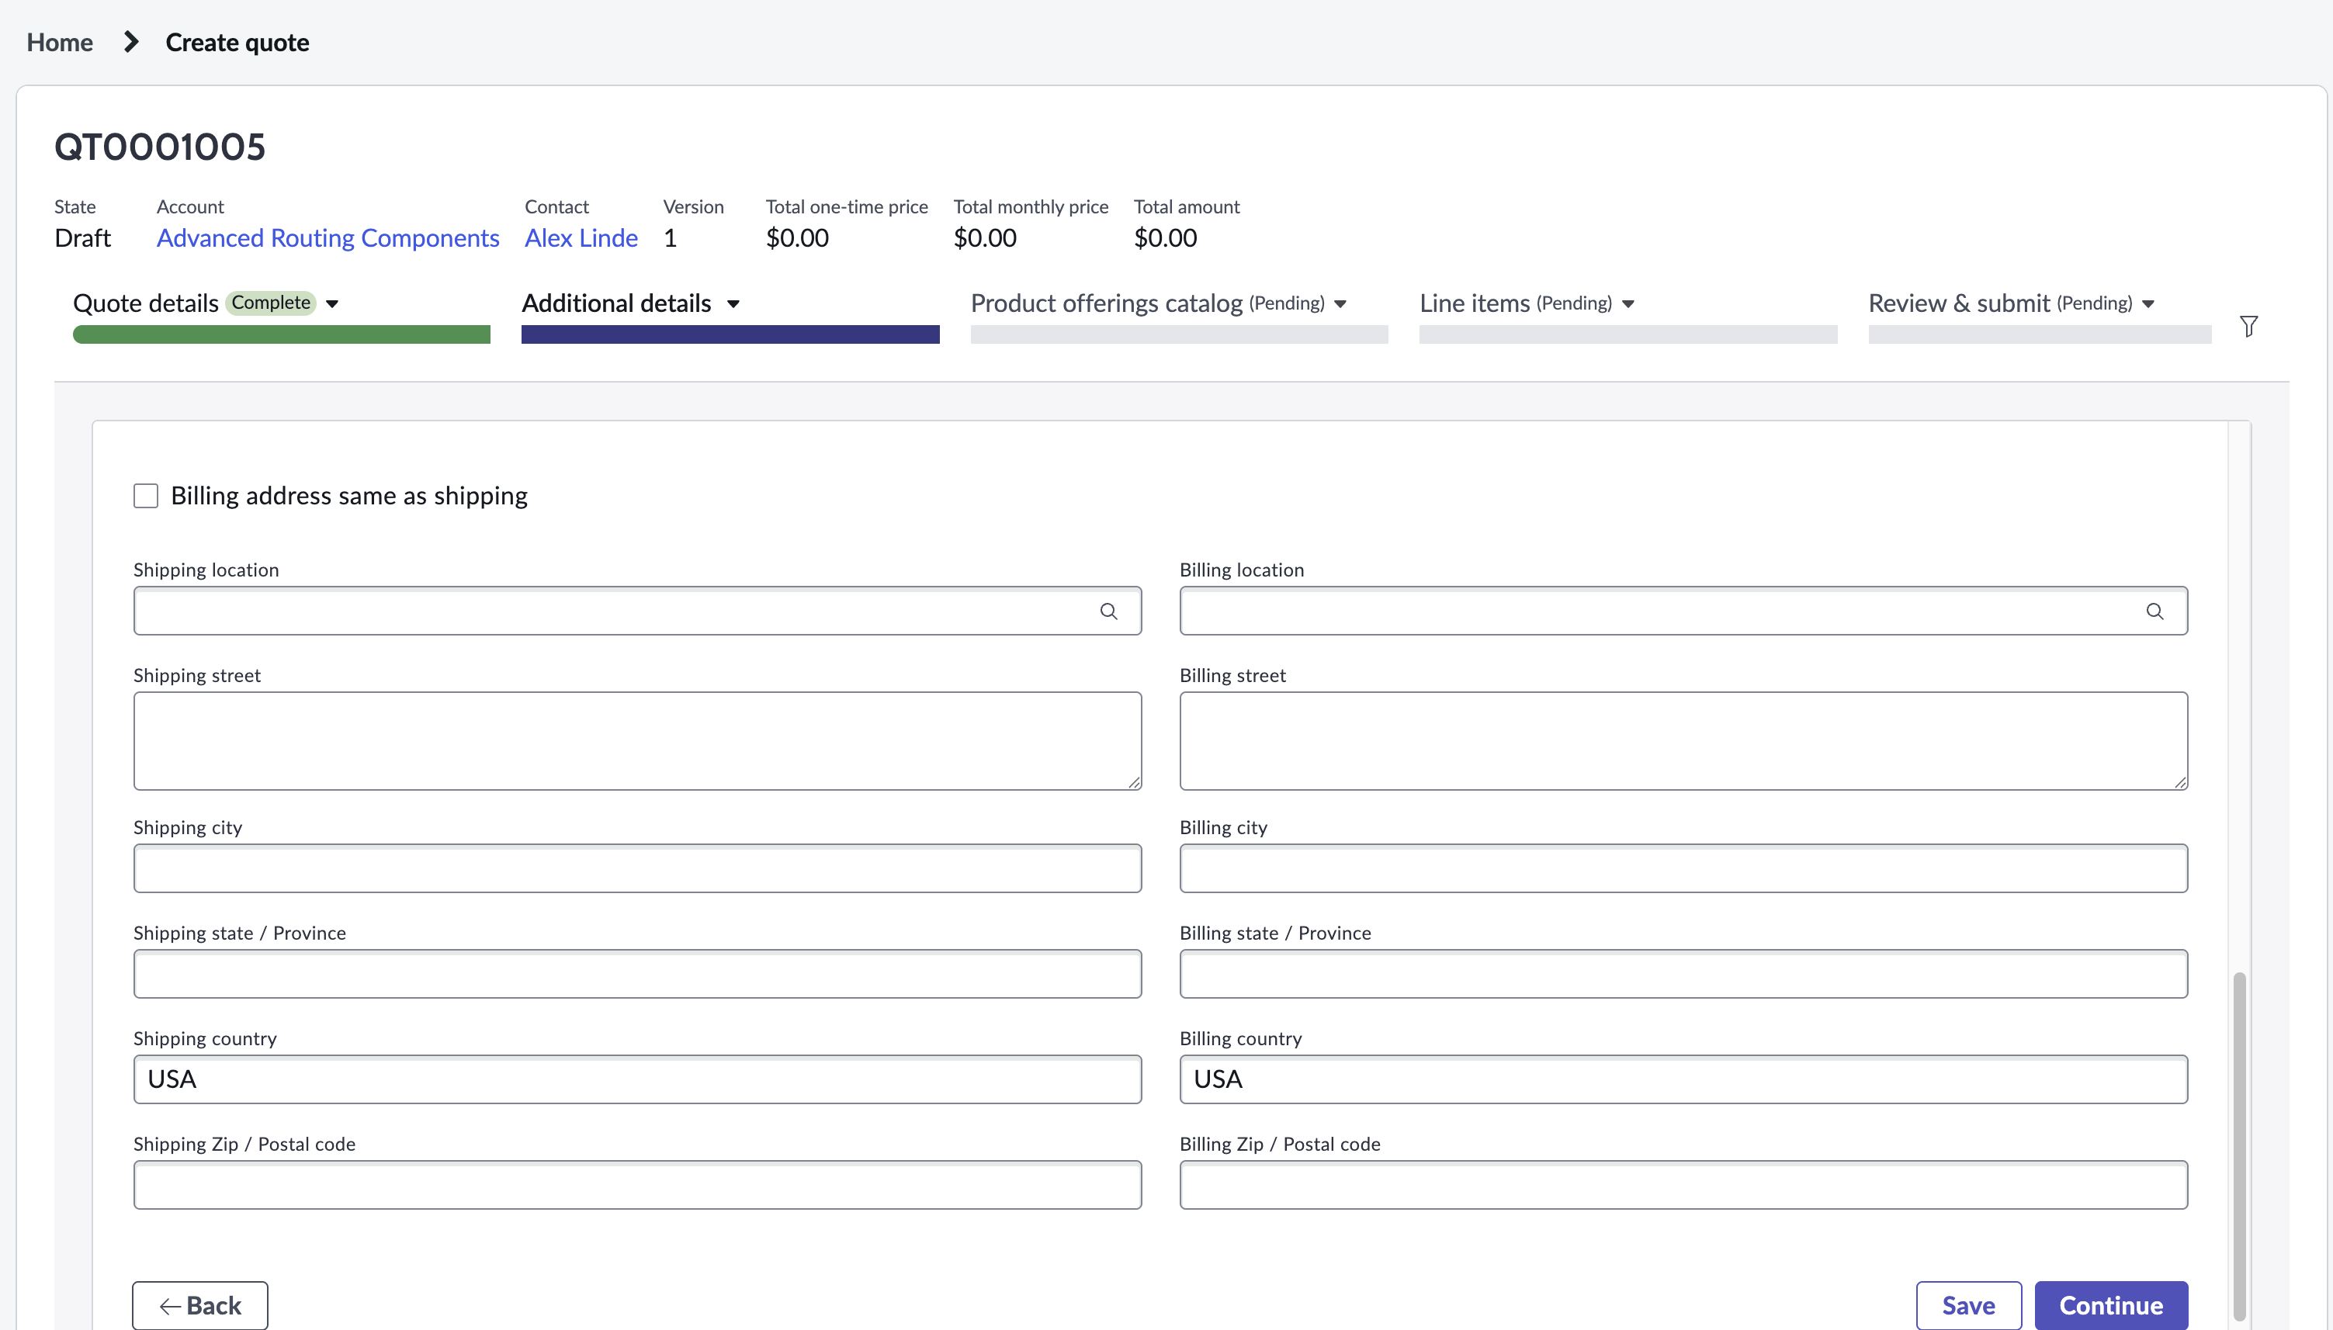The width and height of the screenshot is (2333, 1330).
Task: Click the Back button
Action: [x=200, y=1305]
